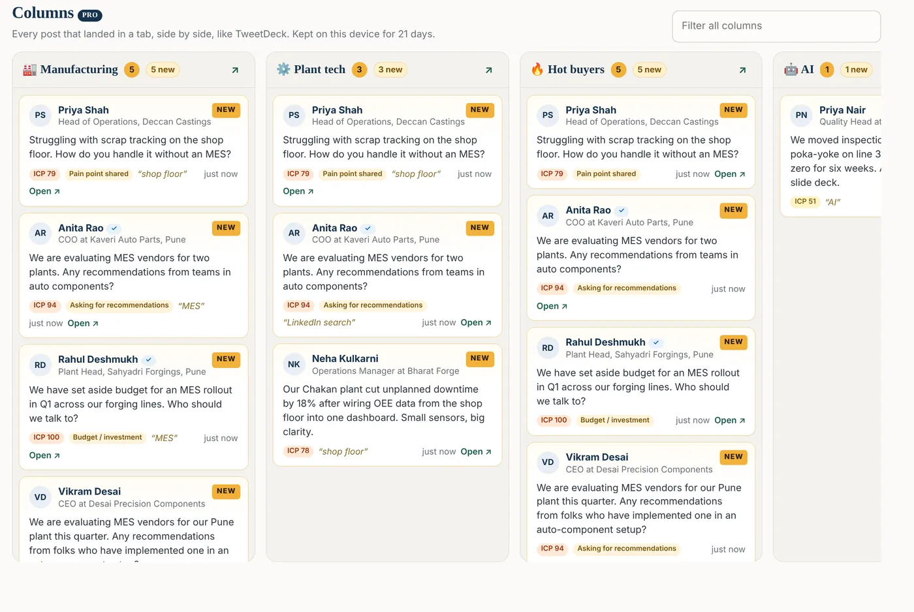This screenshot has width=914, height=612.
Task: Click the 'ICP 51' tag in AI column
Action: tap(806, 202)
